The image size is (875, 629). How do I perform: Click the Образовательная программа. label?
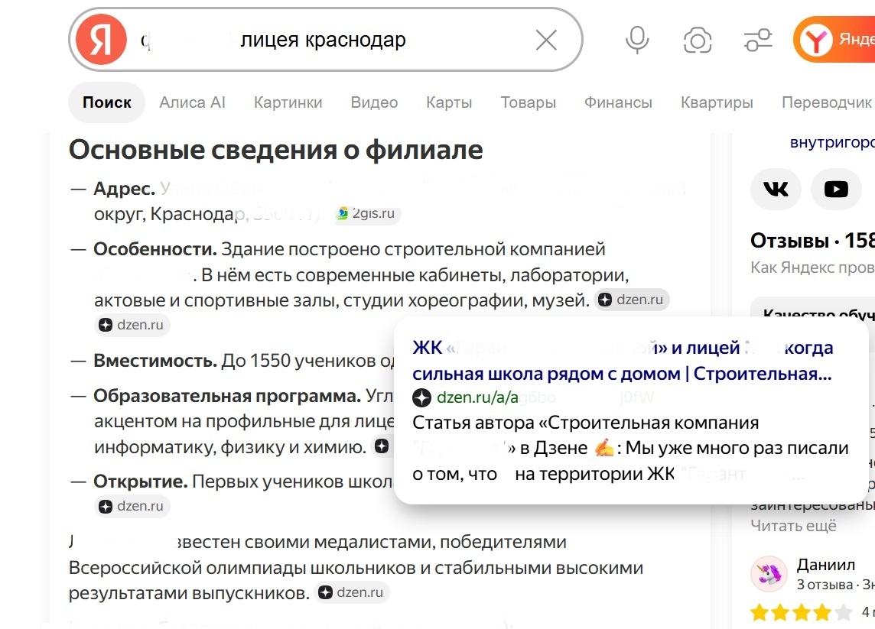pyautogui.click(x=226, y=396)
